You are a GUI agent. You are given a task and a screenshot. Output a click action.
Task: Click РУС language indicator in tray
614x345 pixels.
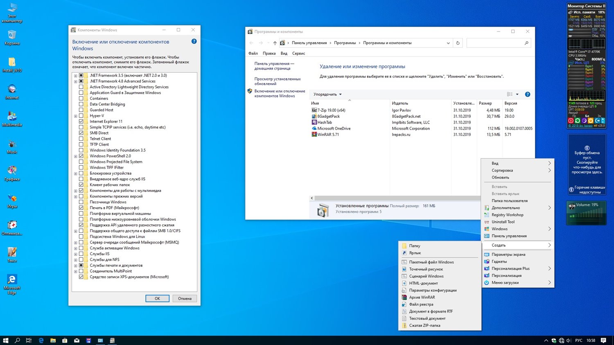(x=579, y=340)
